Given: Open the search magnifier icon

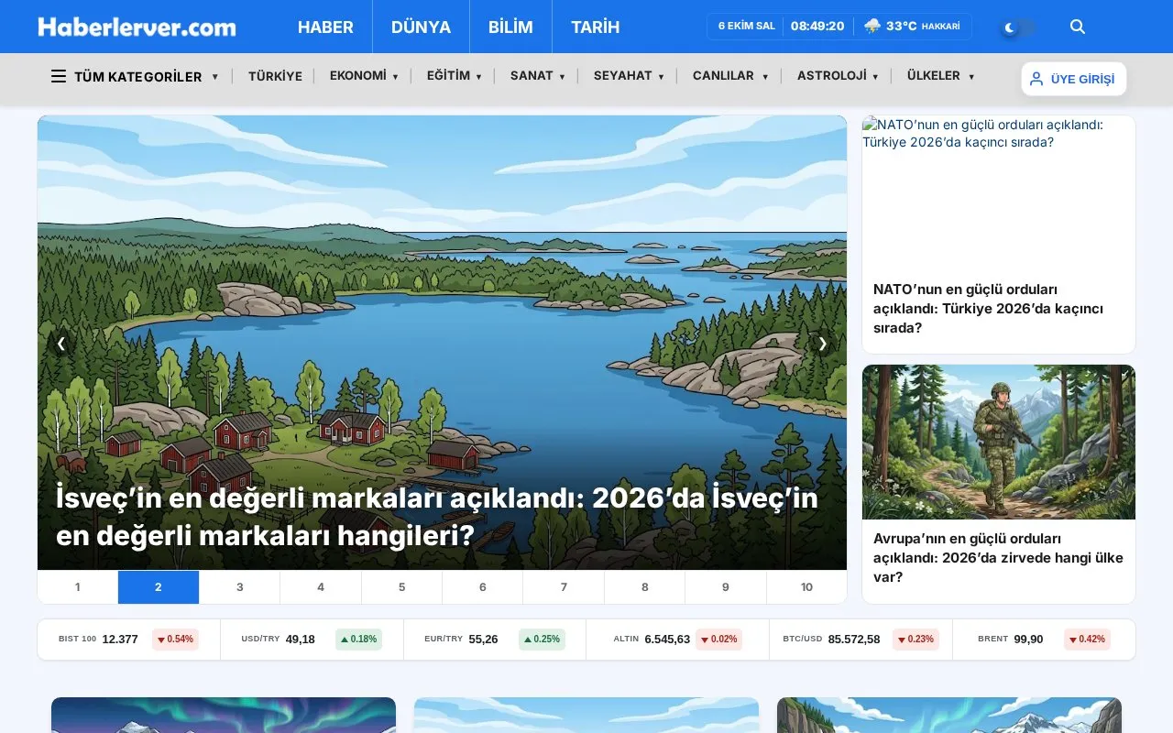Looking at the screenshot, I should pos(1078,27).
